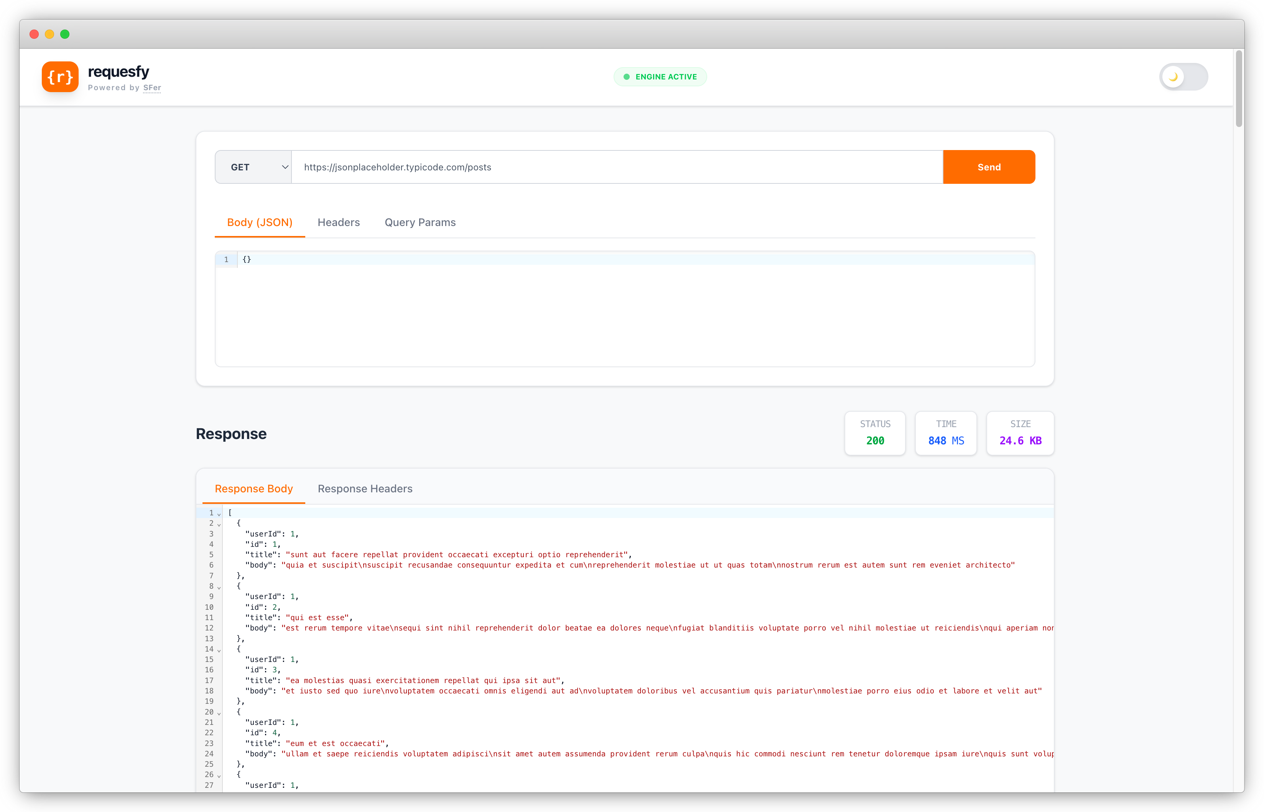Switch to the Headers tab
1264x812 pixels.
click(x=338, y=222)
